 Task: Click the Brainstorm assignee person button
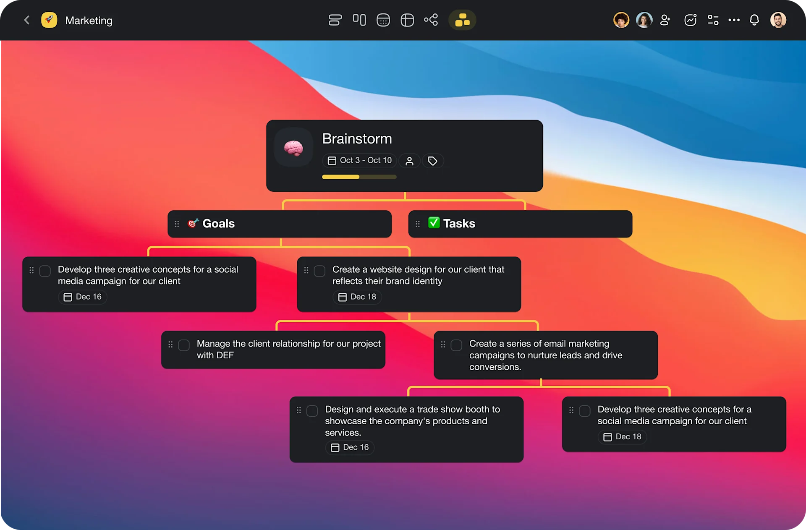pos(409,161)
